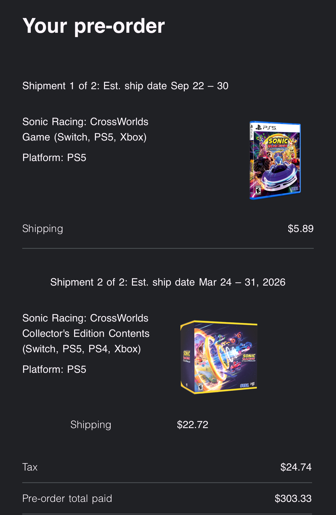This screenshot has height=515, width=336.
Task: Click the $5.89 shipping amount
Action: pos(301,229)
